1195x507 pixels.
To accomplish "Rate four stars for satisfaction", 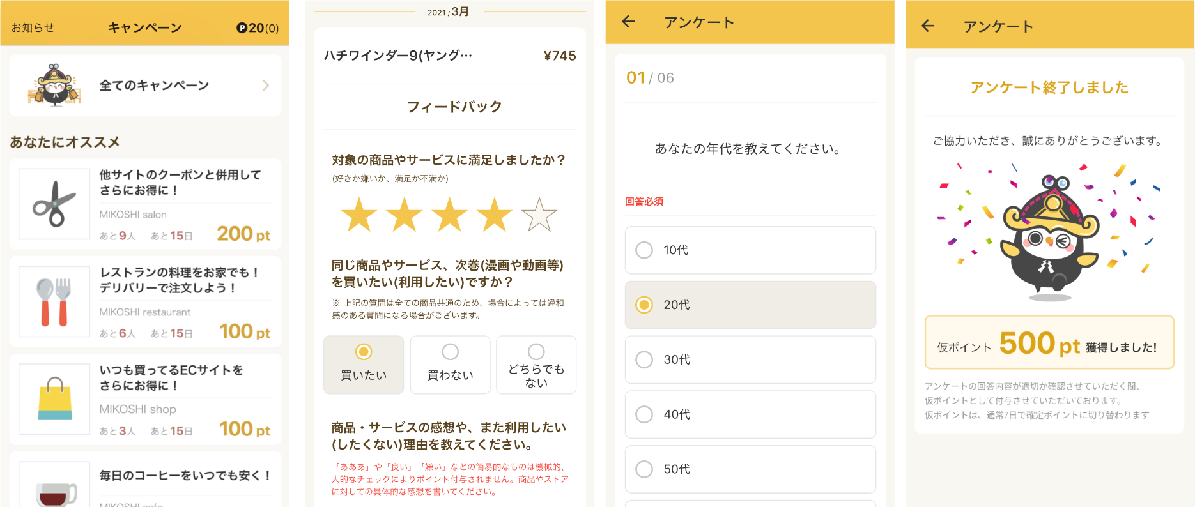I will coord(495,215).
